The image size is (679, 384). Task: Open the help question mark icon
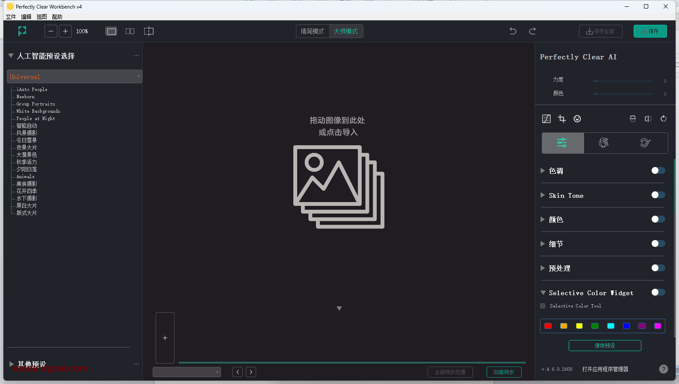click(663, 369)
